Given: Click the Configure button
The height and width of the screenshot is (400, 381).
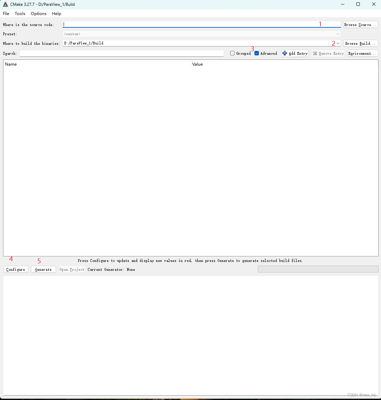Looking at the screenshot, I should tap(16, 269).
